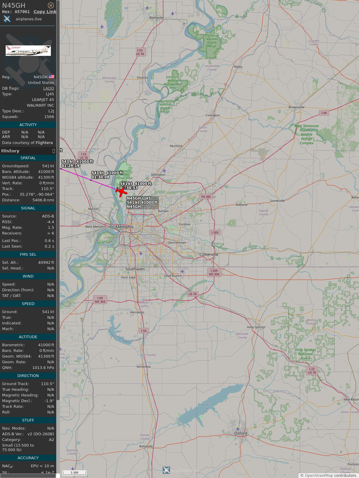Click the icon beside the History header
The image size is (359, 478).
[x=54, y=151]
